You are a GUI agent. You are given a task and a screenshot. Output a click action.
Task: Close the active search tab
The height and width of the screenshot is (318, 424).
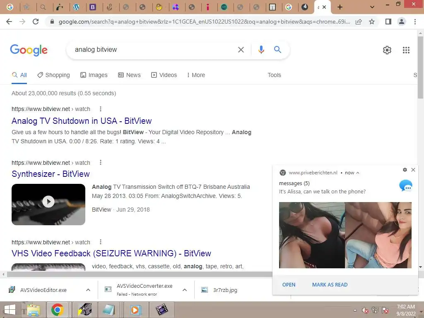324,7
